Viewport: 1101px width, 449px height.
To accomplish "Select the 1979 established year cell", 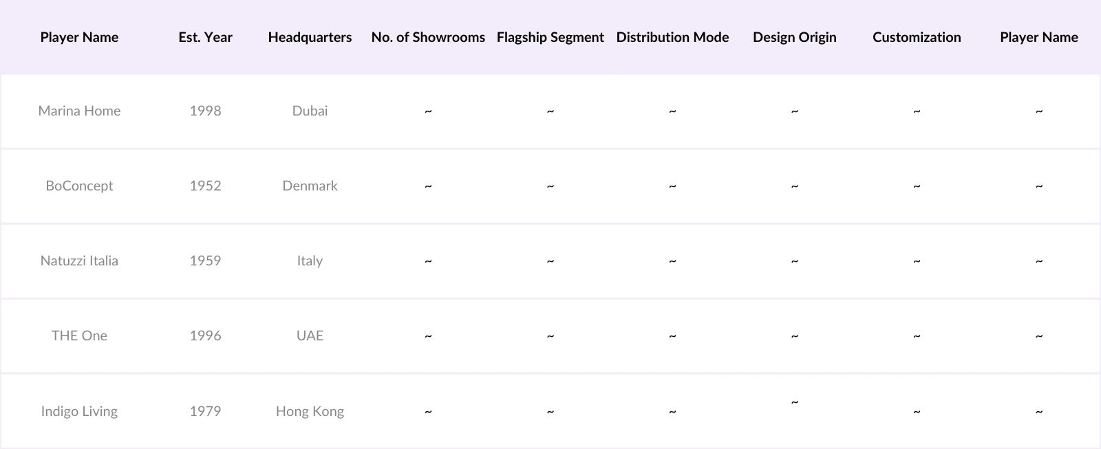I will (205, 411).
